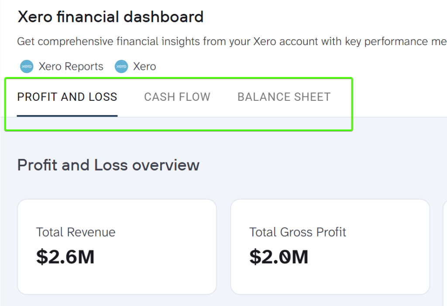
Task: Open the Xero Reports data source label
Action: coord(71,67)
